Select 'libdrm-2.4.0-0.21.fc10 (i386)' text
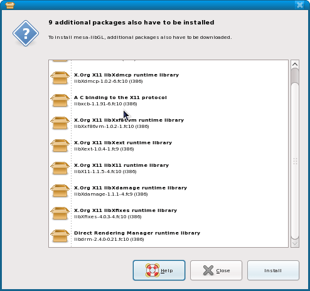This screenshot has height=291, width=310. 109,239
